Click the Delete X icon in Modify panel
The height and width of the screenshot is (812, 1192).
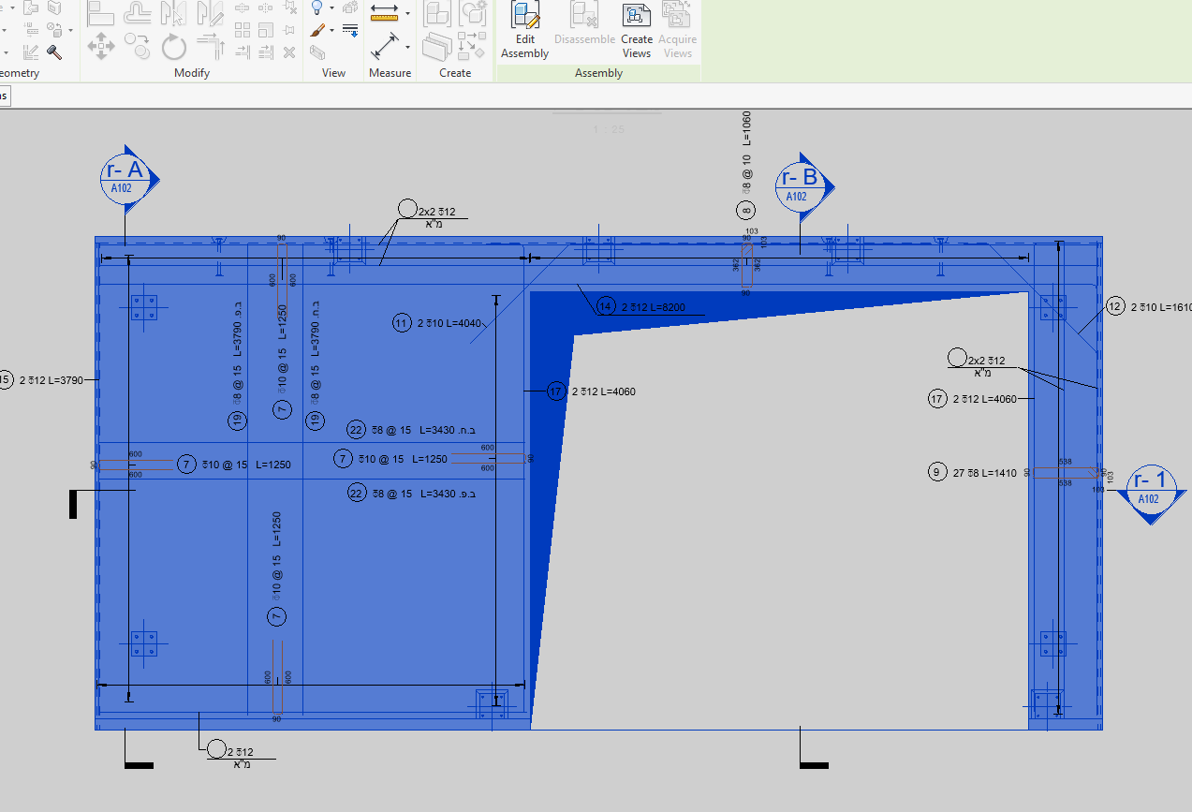tap(289, 53)
